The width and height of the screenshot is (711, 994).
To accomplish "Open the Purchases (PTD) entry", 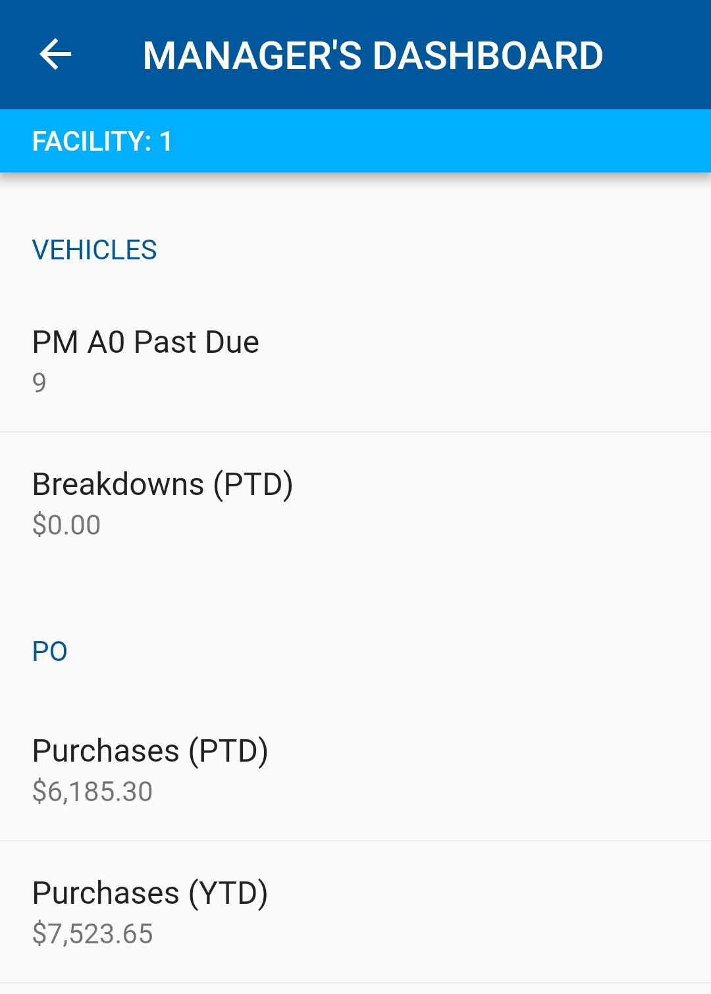I will tap(355, 770).
